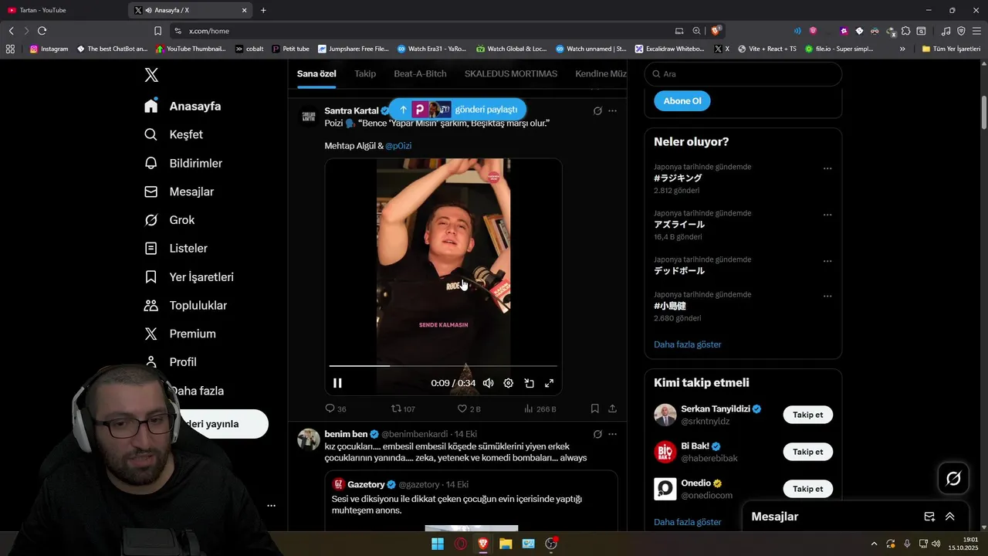Focus the Ara search field
Screen dimensions: 988x556
[x=743, y=74]
